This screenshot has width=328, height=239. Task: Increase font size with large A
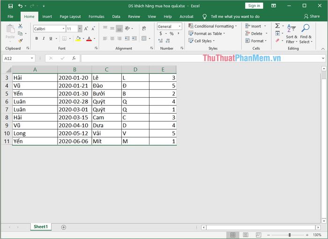click(x=86, y=29)
